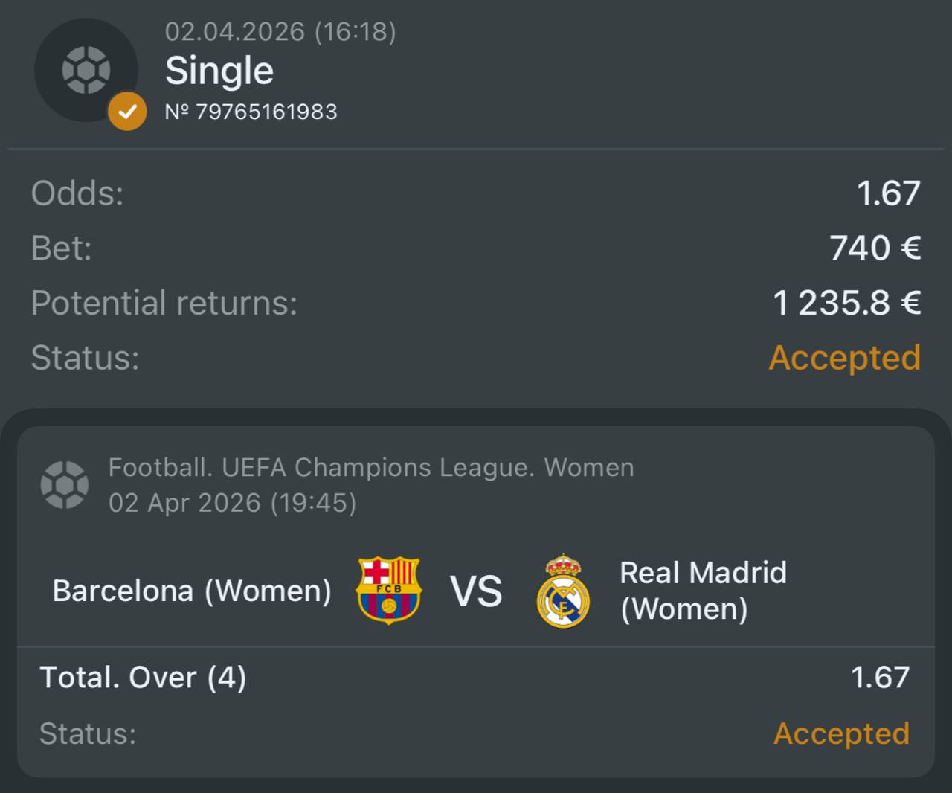
Task: Click the UEFA Champions League Women label
Action: point(371,467)
